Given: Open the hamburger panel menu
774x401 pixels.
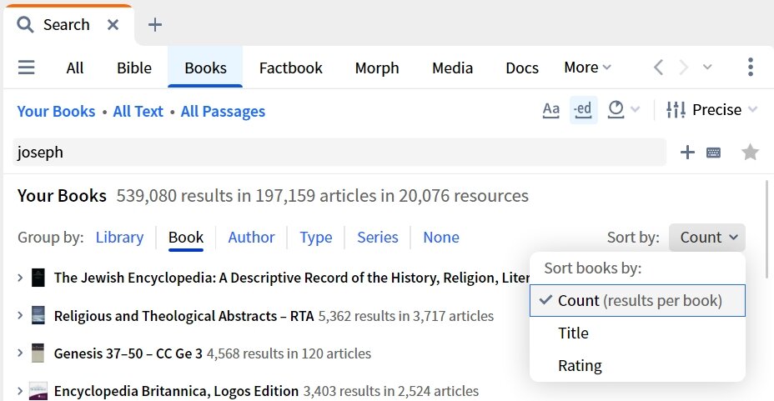Looking at the screenshot, I should pyautogui.click(x=26, y=67).
